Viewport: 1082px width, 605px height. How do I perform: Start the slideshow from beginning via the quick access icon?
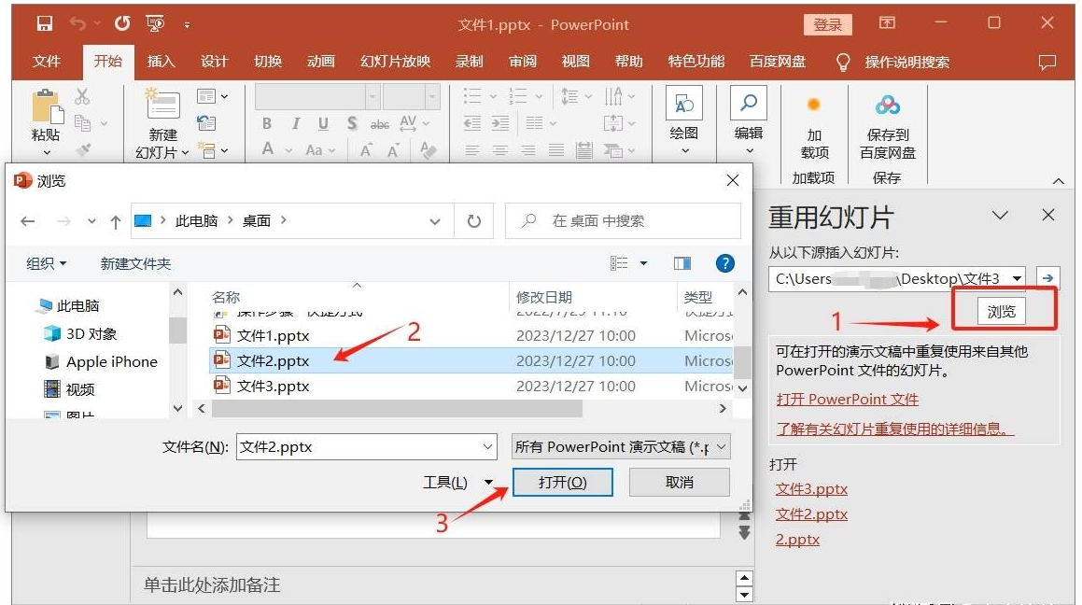(x=155, y=24)
